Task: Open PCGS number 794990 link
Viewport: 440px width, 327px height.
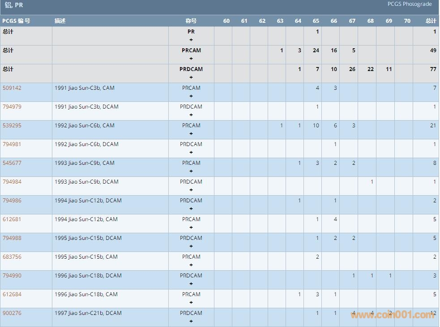Action: (12, 276)
